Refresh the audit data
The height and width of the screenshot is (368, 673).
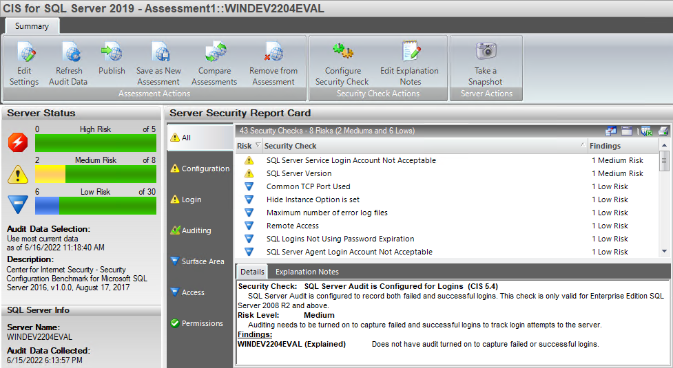69,52
